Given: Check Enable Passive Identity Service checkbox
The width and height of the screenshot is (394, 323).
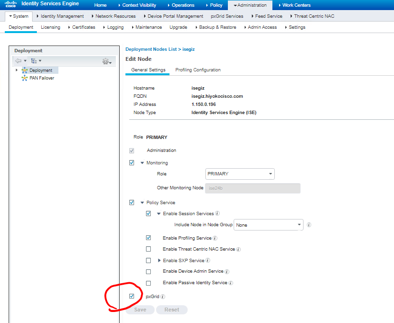Looking at the screenshot, I should (148, 283).
